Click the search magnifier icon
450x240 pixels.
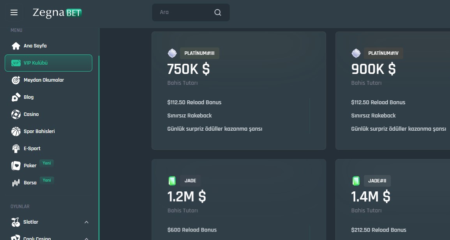click(218, 12)
